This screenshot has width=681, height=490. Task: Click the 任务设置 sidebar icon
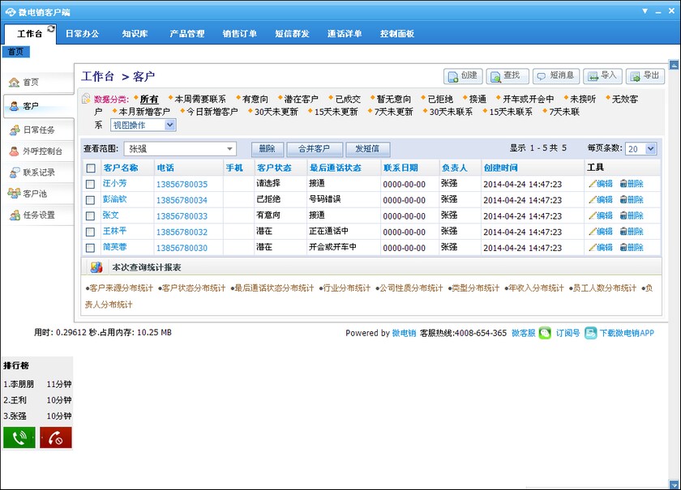pos(15,215)
